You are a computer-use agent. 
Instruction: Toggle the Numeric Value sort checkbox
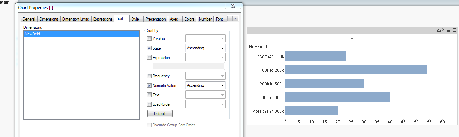pyautogui.click(x=149, y=86)
